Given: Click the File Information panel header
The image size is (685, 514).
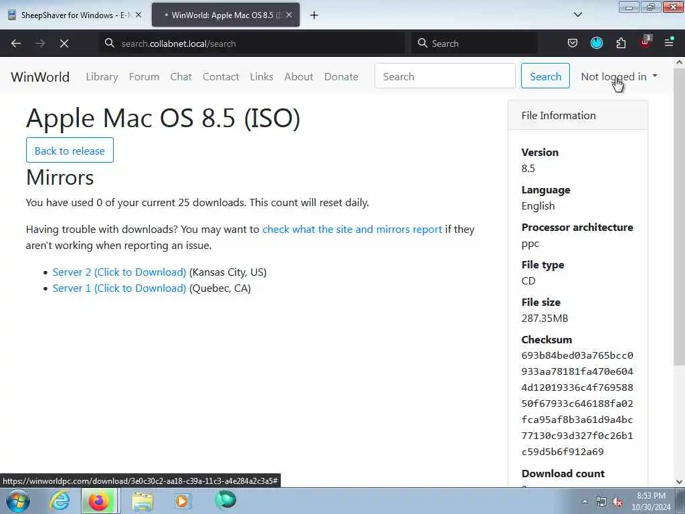Looking at the screenshot, I should (x=577, y=115).
